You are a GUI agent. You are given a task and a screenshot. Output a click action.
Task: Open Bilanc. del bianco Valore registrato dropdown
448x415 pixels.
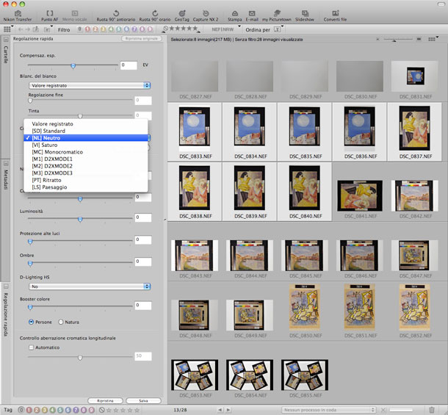pyautogui.click(x=90, y=85)
